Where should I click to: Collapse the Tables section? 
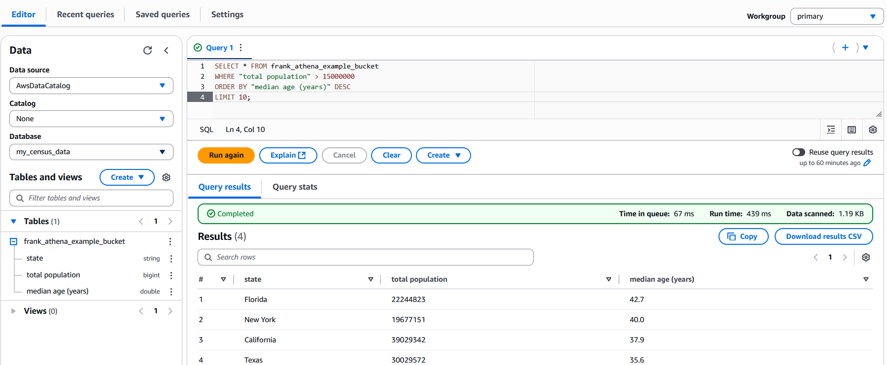point(13,221)
